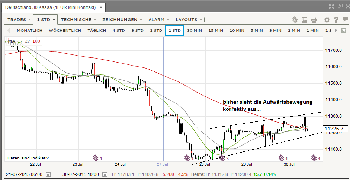Save the chart as an image
The height and width of the screenshot is (180, 350).
tap(304, 20)
